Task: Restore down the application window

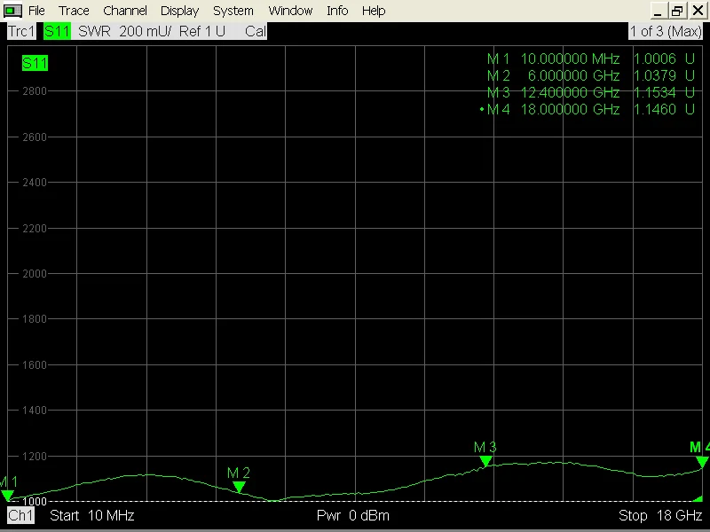Action: pos(677,11)
